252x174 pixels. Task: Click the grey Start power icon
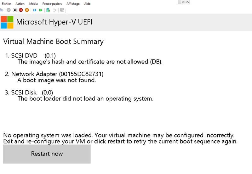[x=9, y=10]
